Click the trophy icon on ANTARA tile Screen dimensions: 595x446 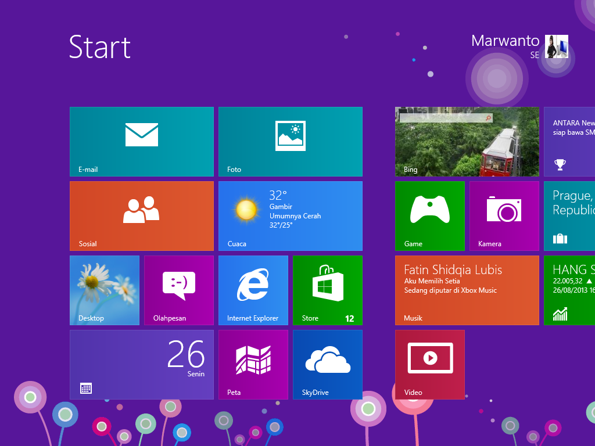[x=560, y=164]
